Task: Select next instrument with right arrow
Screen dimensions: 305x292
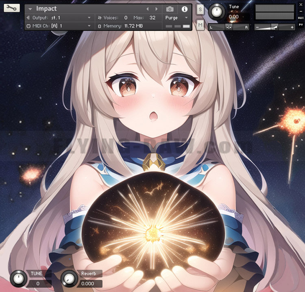Action: point(157,9)
